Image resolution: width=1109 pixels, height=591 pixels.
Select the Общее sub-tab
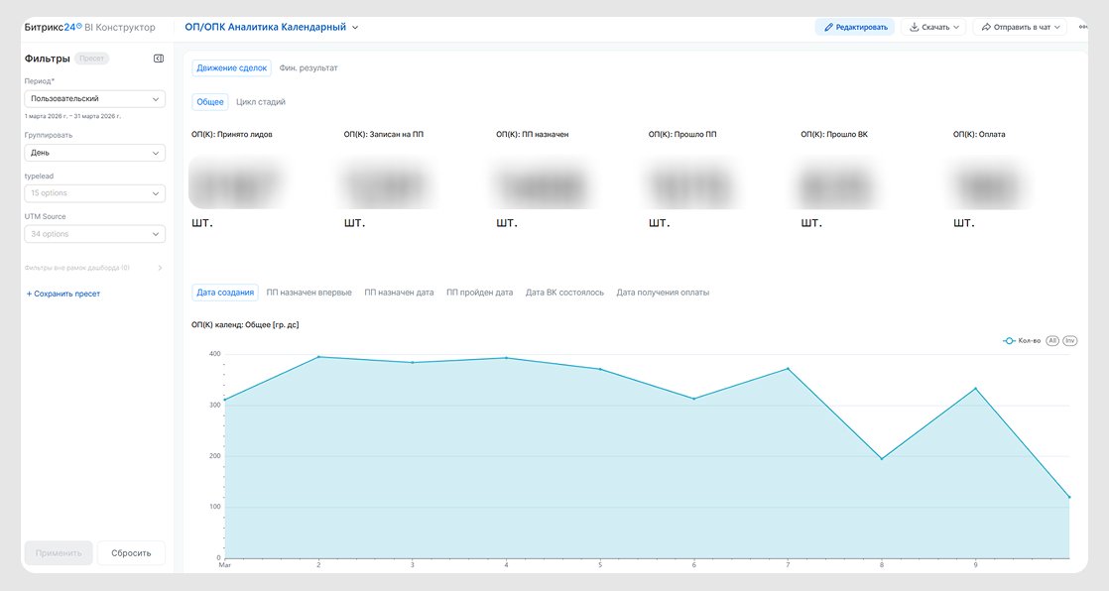(x=210, y=102)
